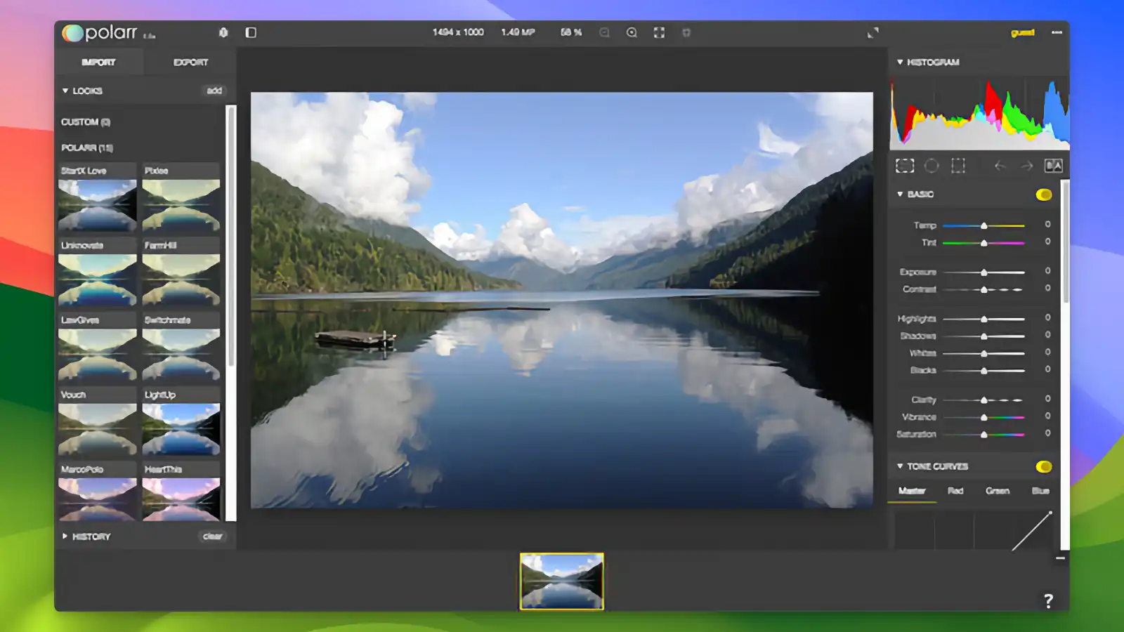This screenshot has width=1124, height=632.
Task: Apply the LightUp look thumbnail
Action: click(181, 428)
